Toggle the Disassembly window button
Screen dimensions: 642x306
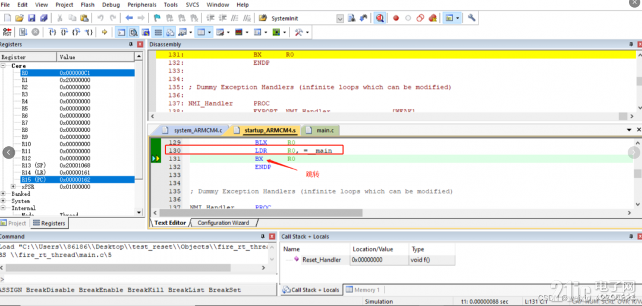[x=134, y=32]
